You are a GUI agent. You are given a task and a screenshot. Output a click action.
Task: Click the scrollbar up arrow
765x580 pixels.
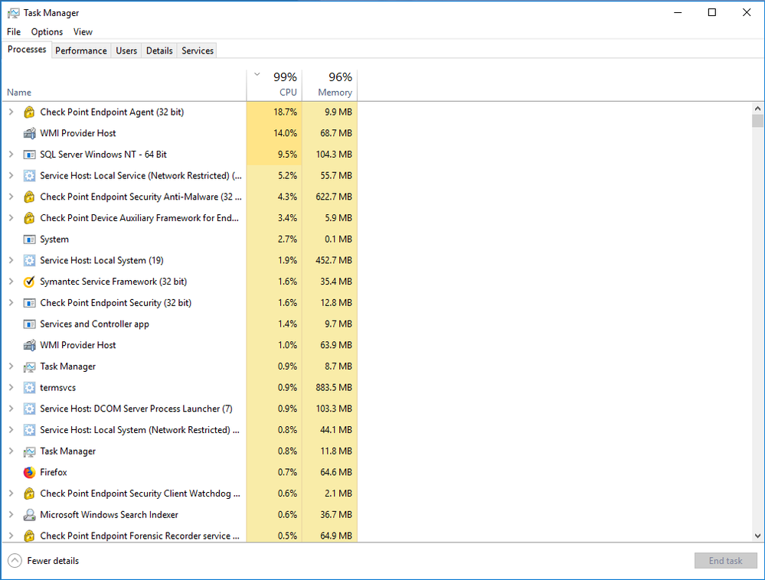click(x=757, y=109)
